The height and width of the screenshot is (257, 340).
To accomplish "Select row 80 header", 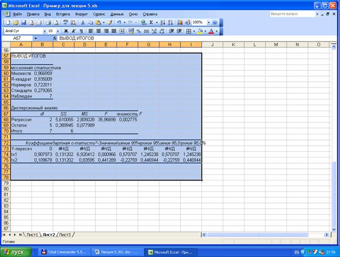I will pos(6,189).
